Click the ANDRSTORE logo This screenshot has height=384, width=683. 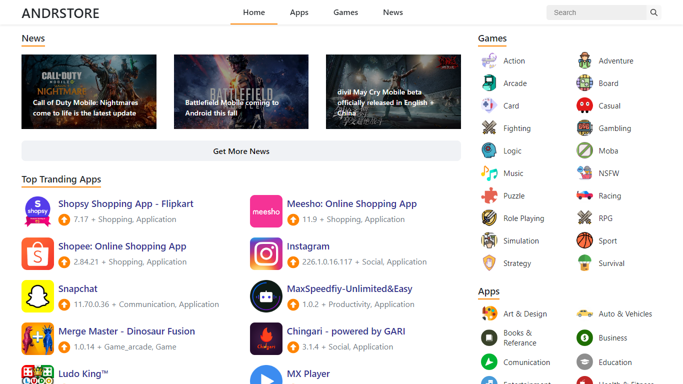(60, 13)
